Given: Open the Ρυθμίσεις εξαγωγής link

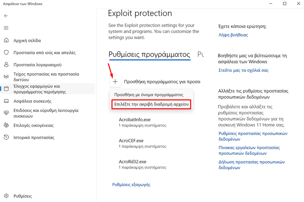Looking at the screenshot, I should [131, 185].
